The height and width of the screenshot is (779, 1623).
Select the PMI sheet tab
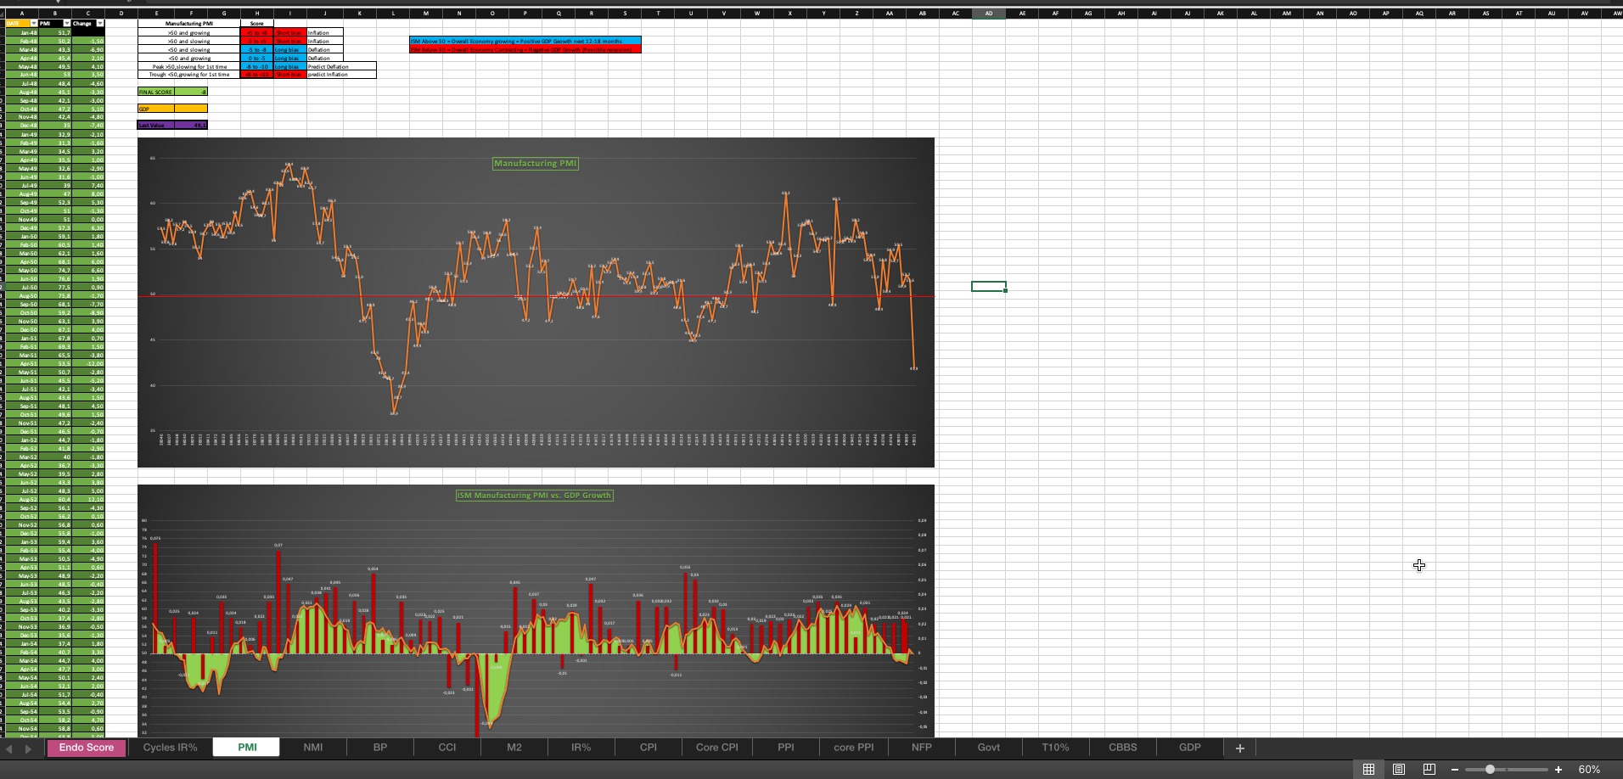[247, 748]
